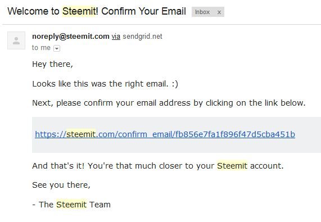This screenshot has width=321, height=222.
Task: Click the 'And that's it!' sentence
Action: coord(158,166)
